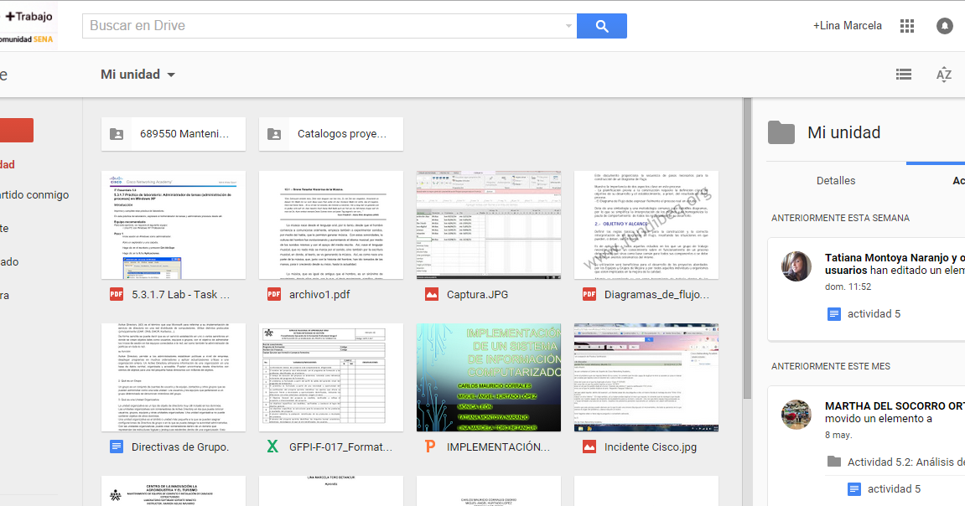
Task: Expand the search options dropdown arrow
Action: (568, 26)
